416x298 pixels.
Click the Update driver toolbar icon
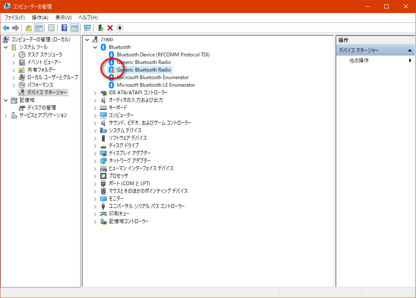coord(100,28)
